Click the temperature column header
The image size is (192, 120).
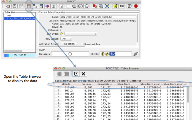pos(107,84)
